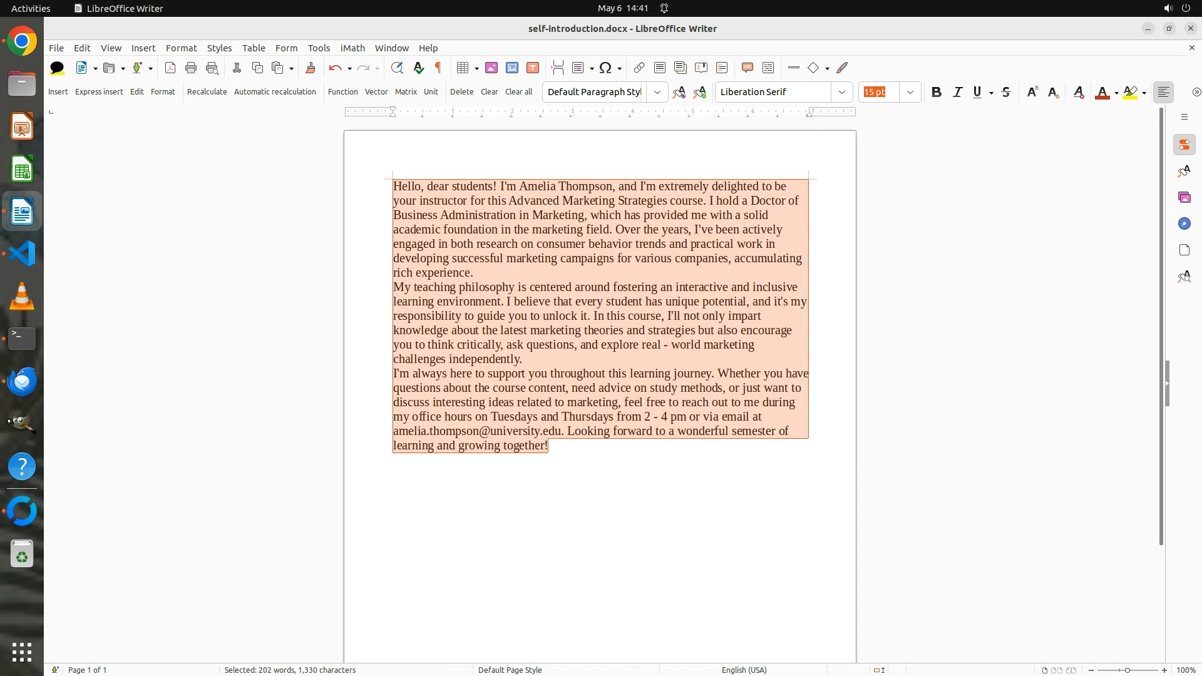The width and height of the screenshot is (1202, 676).
Task: Toggle bold formatting
Action: click(x=936, y=92)
